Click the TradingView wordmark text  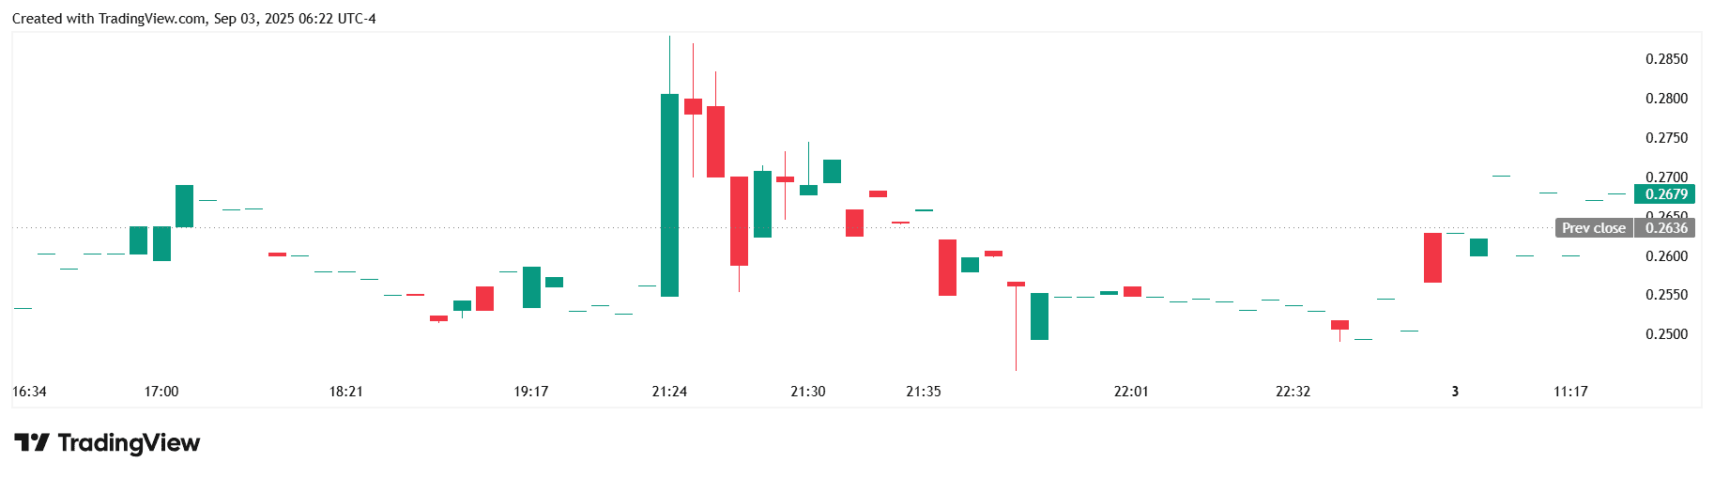click(x=129, y=442)
